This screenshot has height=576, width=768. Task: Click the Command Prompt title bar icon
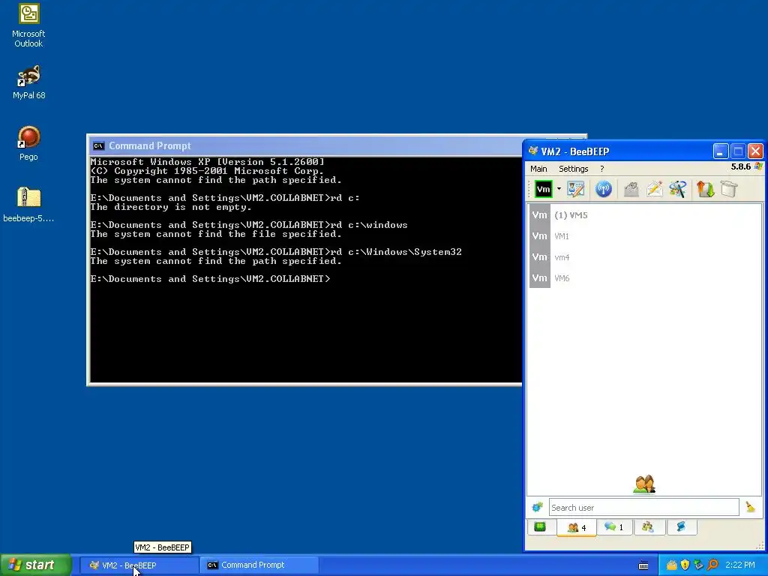(x=98, y=146)
